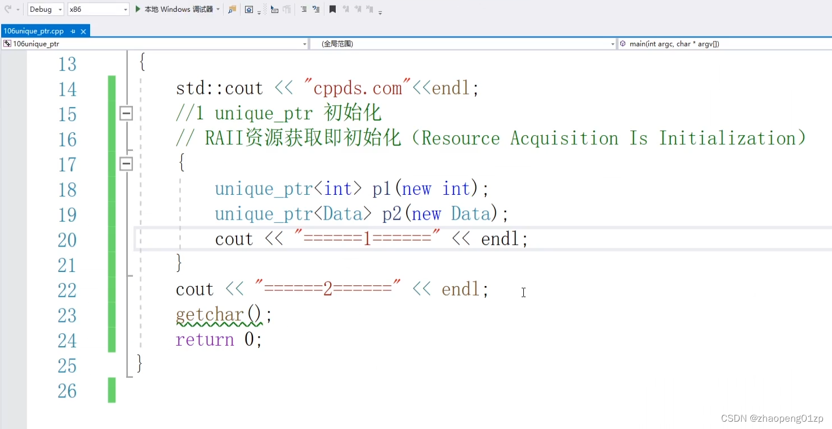Open the 106unique_ptr project navigation dropdown
The height and width of the screenshot is (429, 832).
tap(154, 43)
